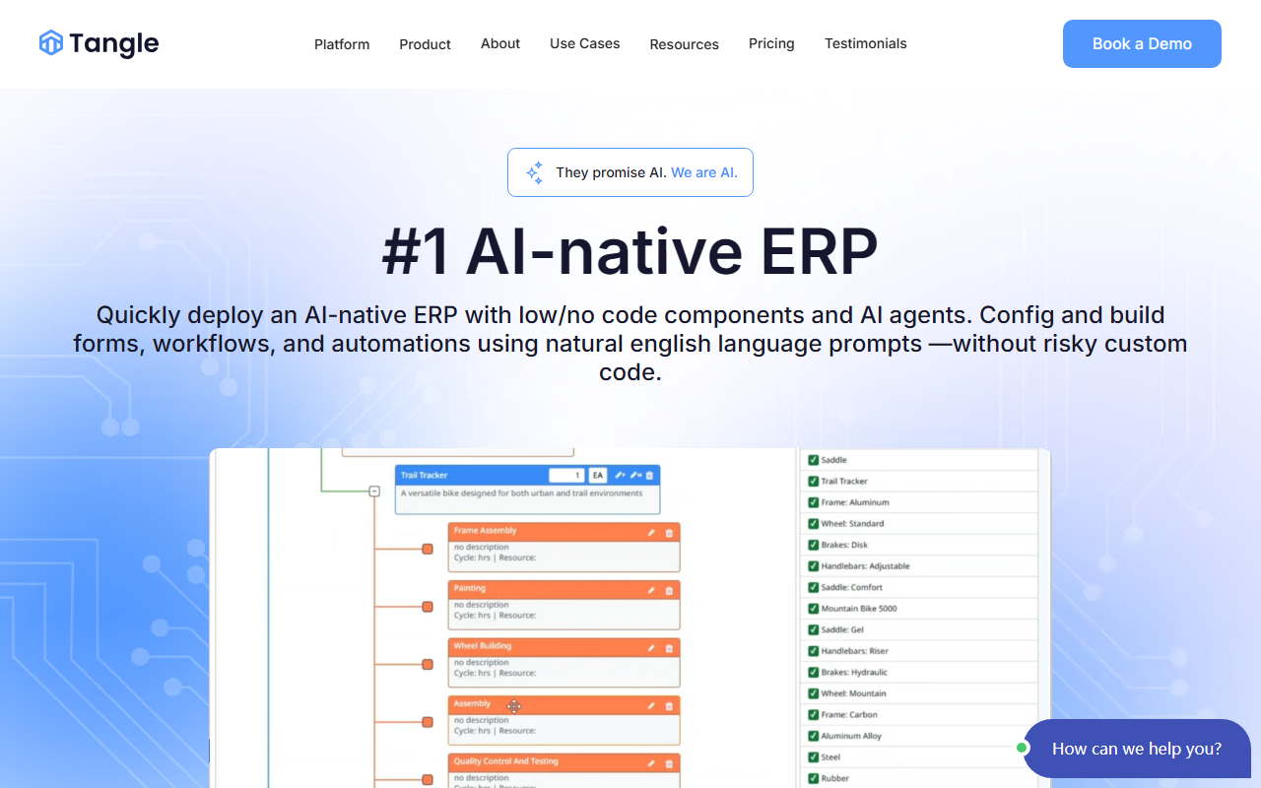This screenshot has height=788, width=1261.
Task: Click the #1 AI-native ERP headline
Action: click(630, 252)
